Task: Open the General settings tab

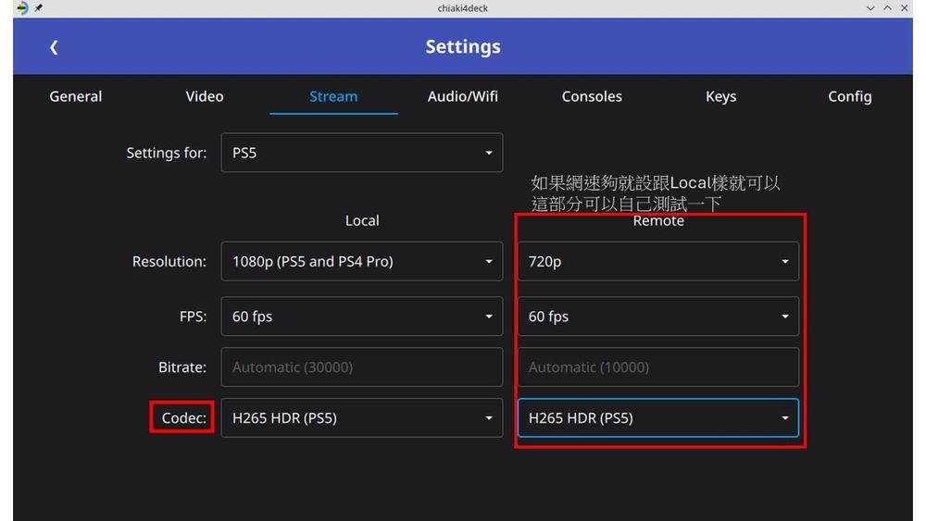Action: pyautogui.click(x=76, y=96)
